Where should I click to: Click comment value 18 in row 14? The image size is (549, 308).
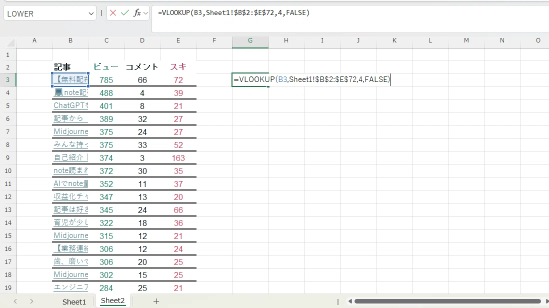pyautogui.click(x=142, y=223)
